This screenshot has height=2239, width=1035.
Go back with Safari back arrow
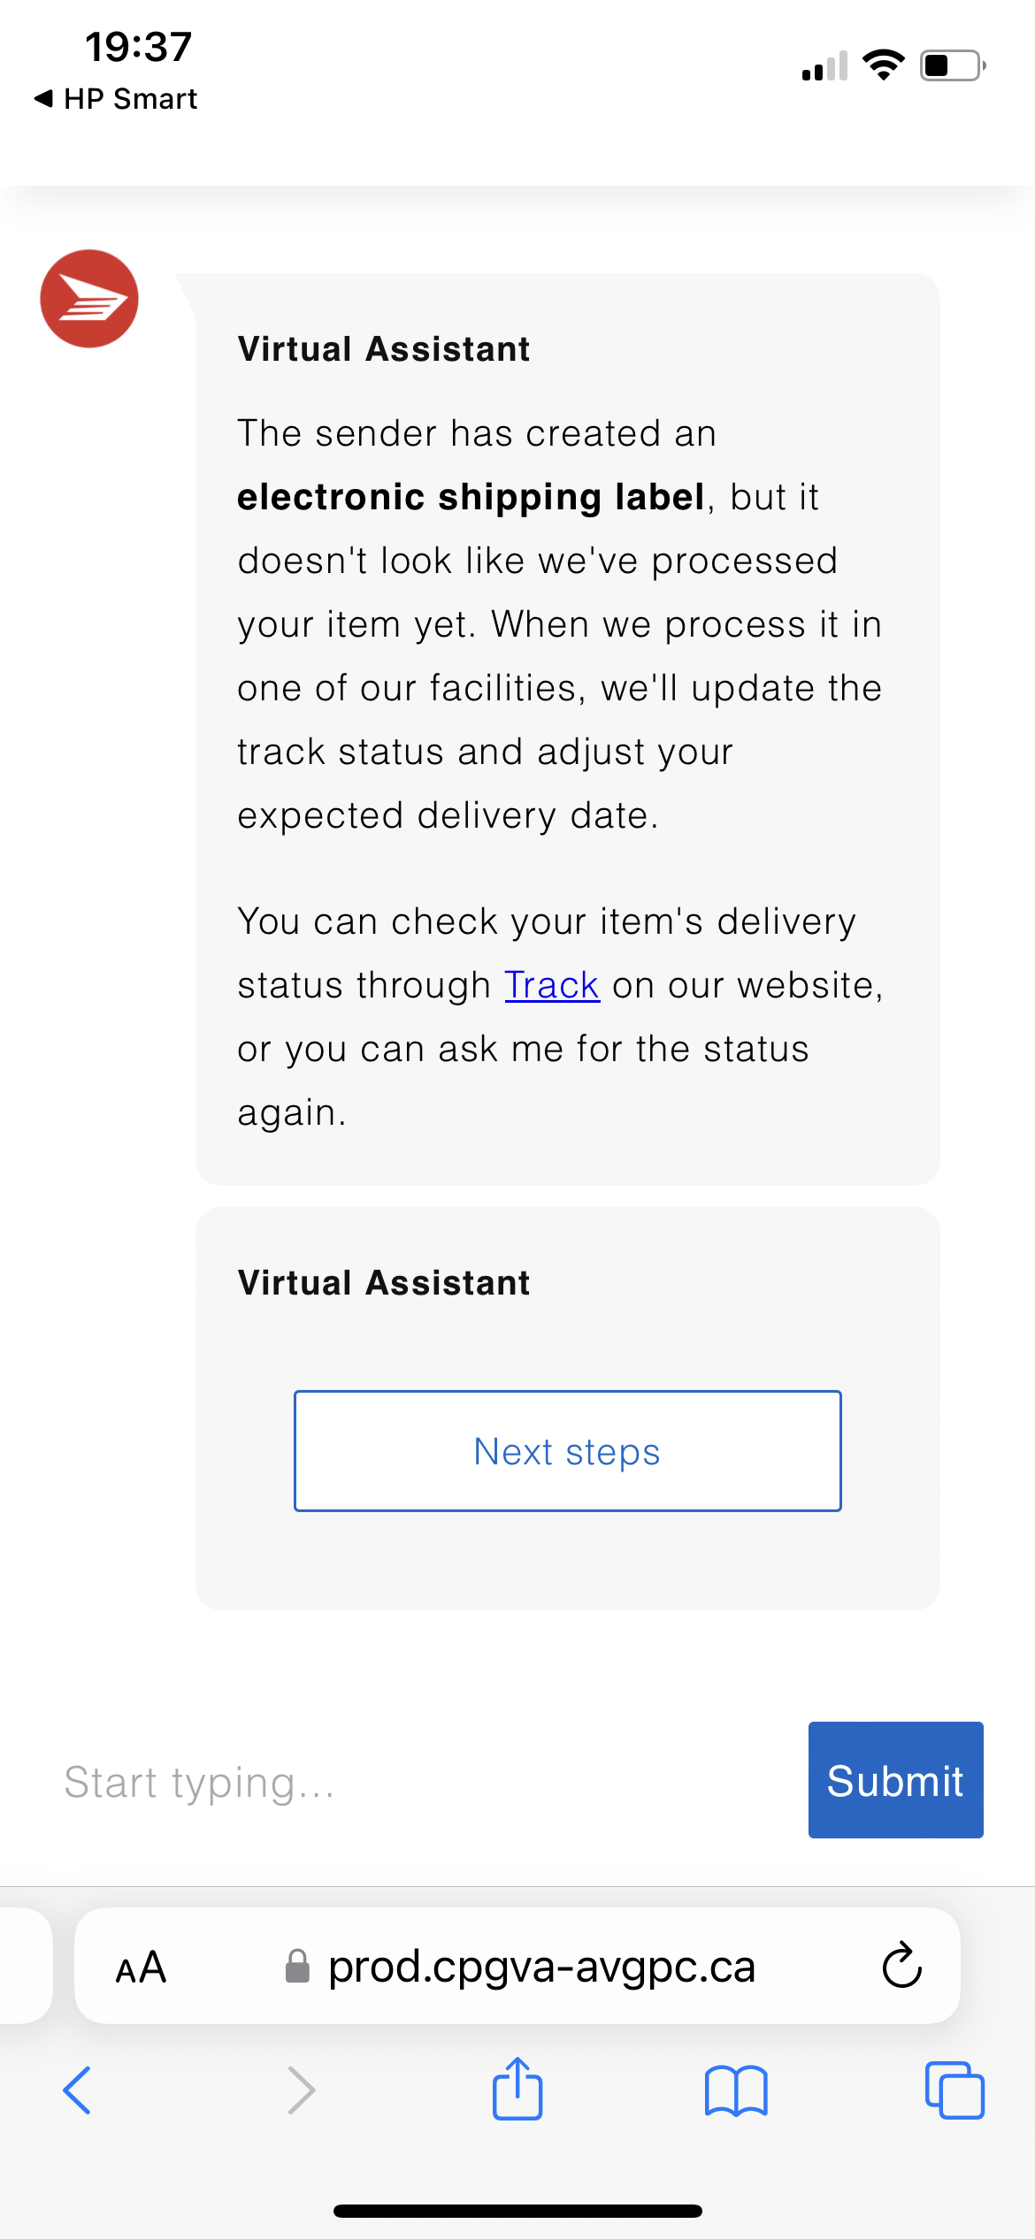coord(77,2090)
